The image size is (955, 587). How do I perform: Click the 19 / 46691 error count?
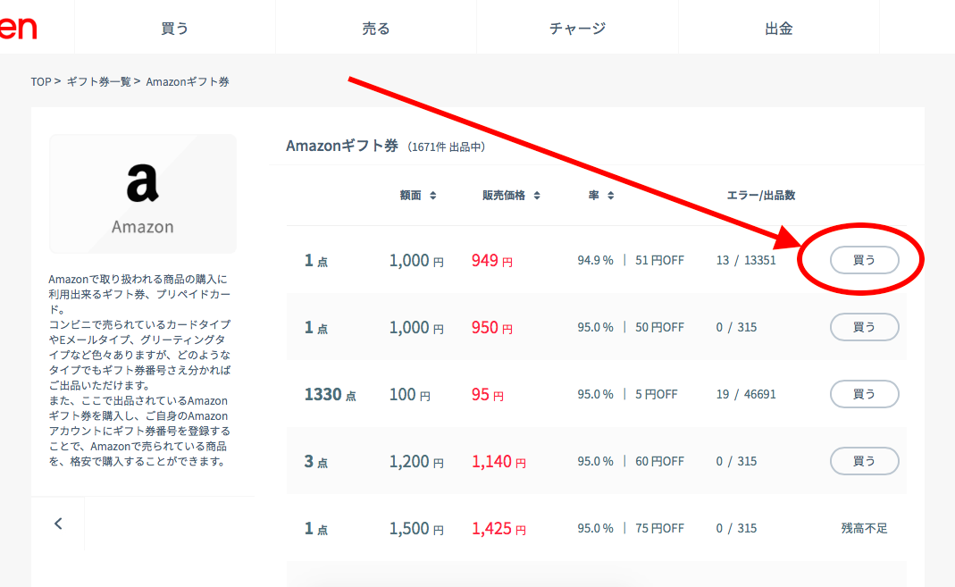point(746,394)
